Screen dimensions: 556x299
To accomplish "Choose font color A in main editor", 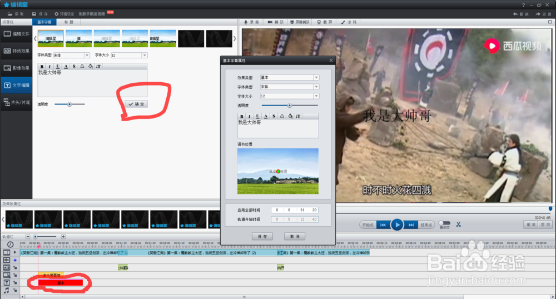I will (x=66, y=66).
